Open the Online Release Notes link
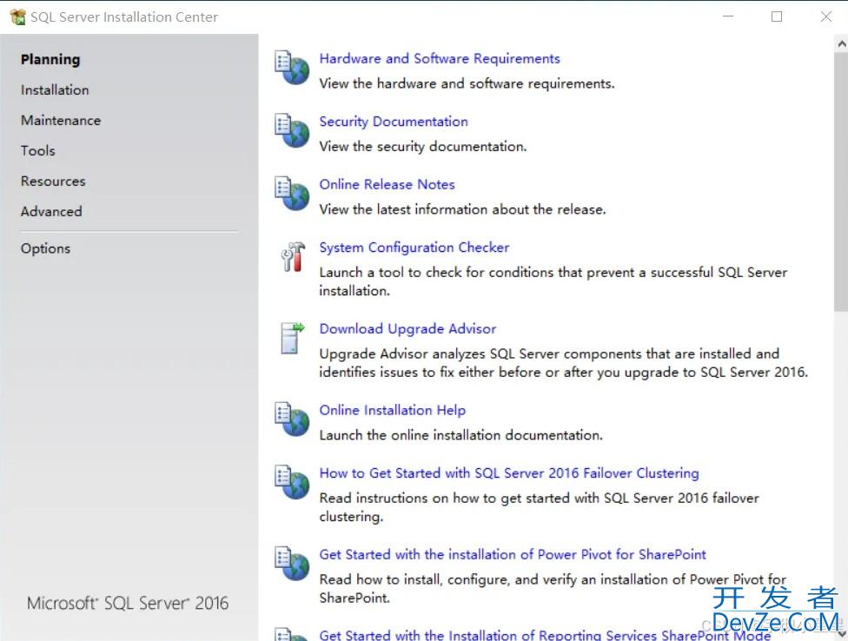This screenshot has width=848, height=641. pos(388,184)
